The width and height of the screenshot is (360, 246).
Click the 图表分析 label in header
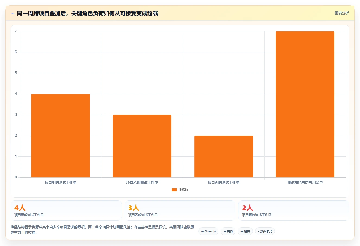tap(342, 13)
